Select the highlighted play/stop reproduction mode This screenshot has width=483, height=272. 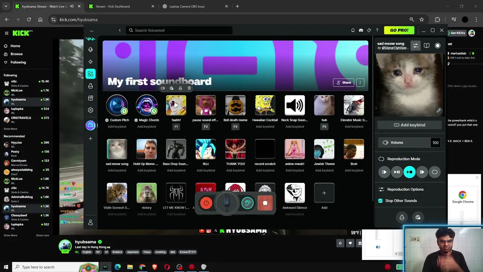409,172
